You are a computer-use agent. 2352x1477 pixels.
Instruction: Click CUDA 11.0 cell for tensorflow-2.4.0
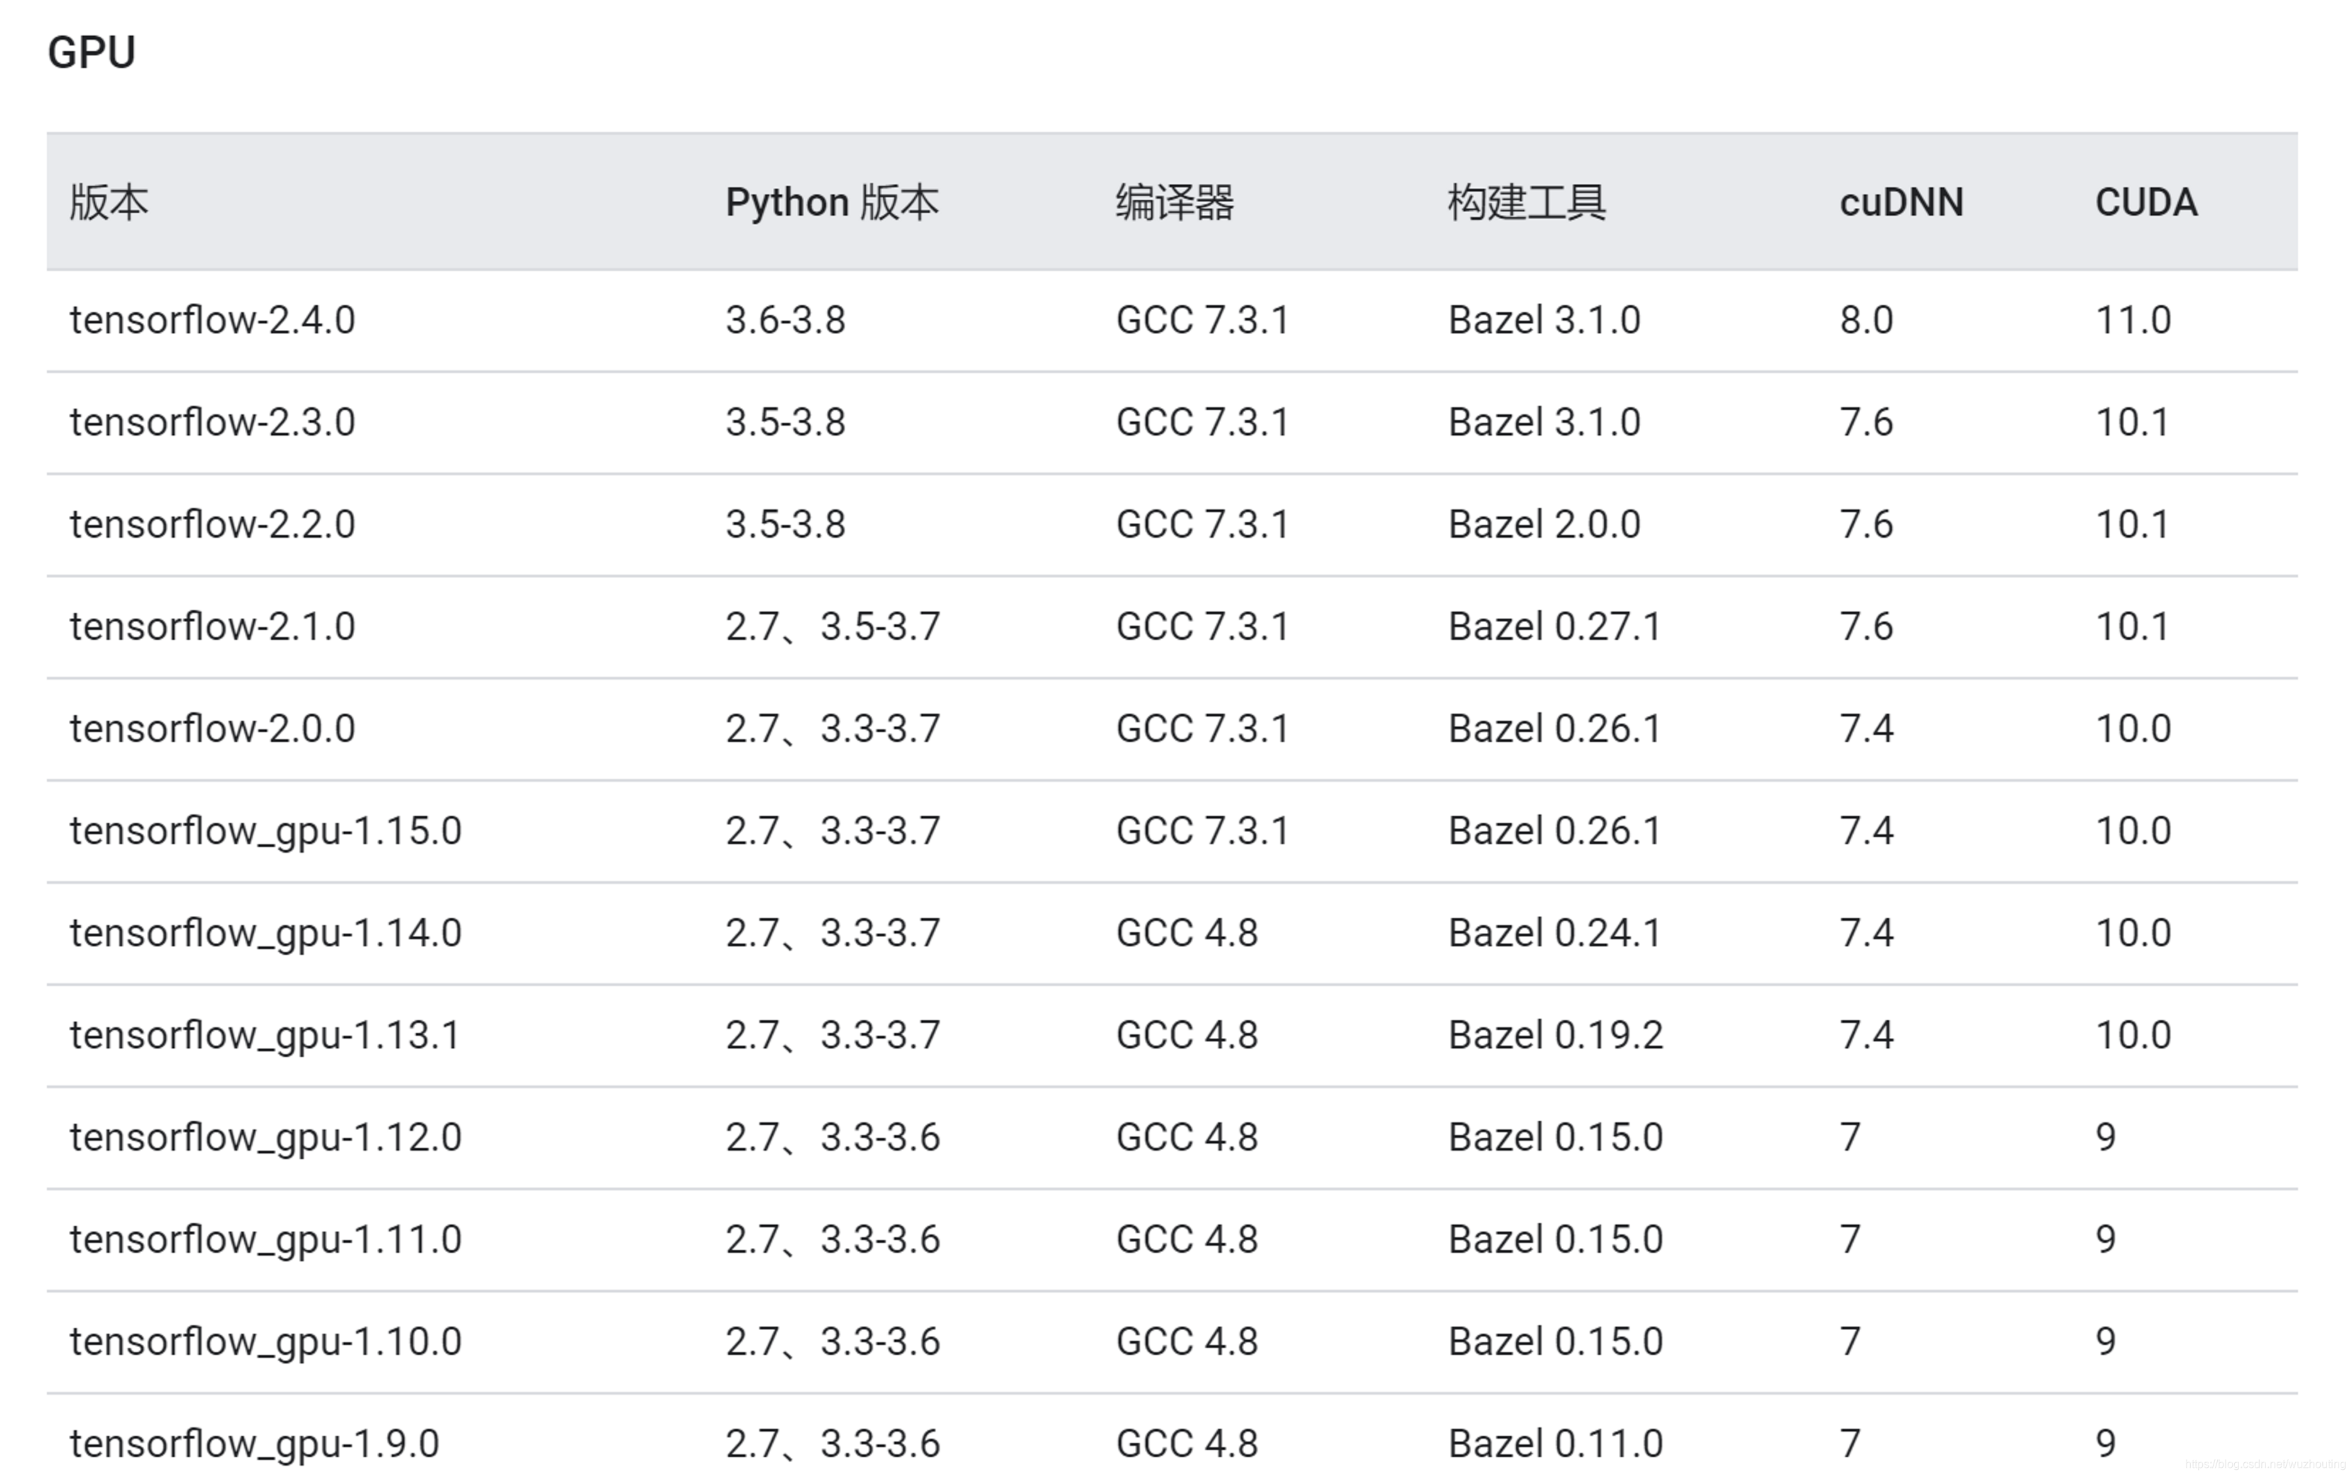coord(2132,320)
